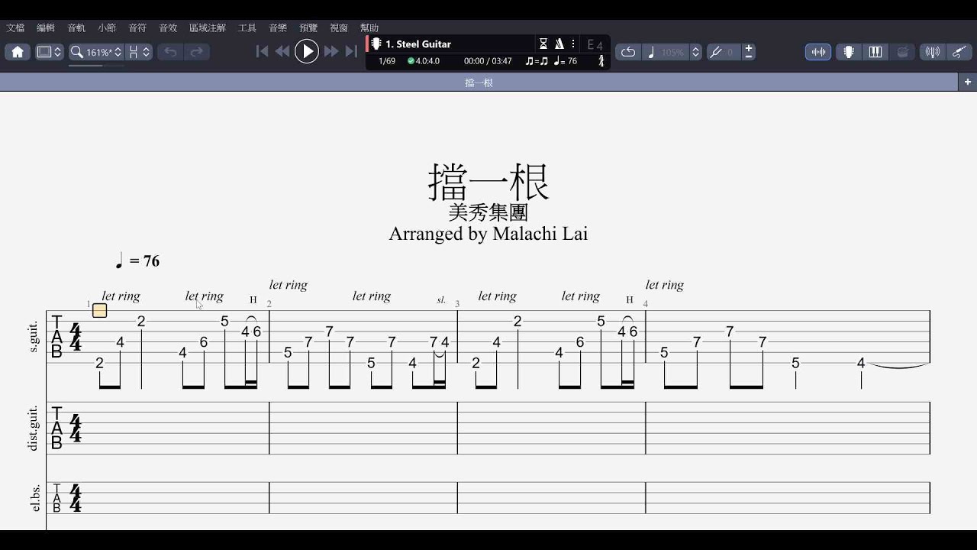977x550 pixels.
Task: Open the 音軌 menu
Action: point(76,27)
